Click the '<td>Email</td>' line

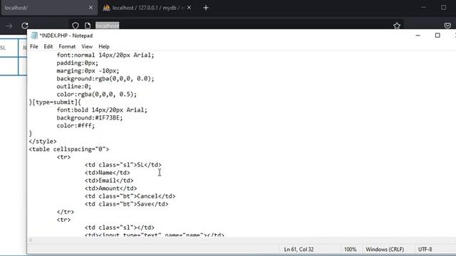[x=109, y=181]
